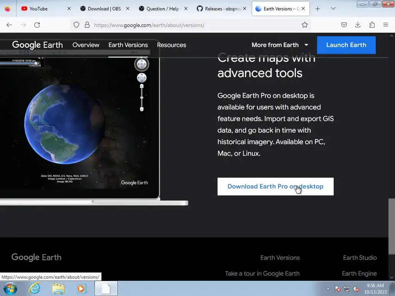View site security via padlock icon
Viewport: 395px width, 296px height.
coord(87,25)
